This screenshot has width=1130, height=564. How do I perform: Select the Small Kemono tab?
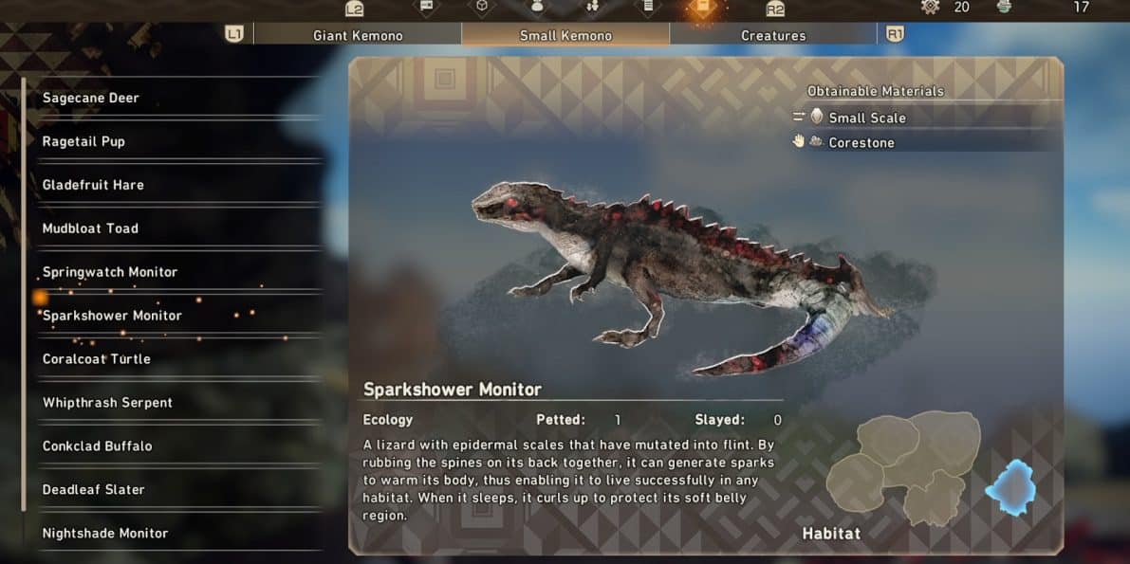pos(565,34)
